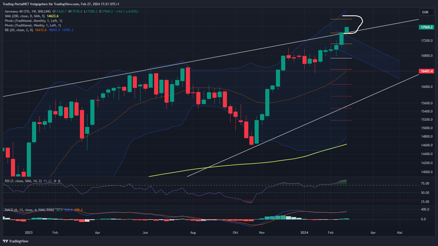
Task: Click the green 17569.2 current price label
Action: (x=427, y=27)
